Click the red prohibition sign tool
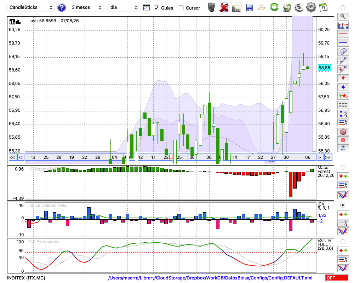This screenshot has height=283, width=354. pos(343,131)
